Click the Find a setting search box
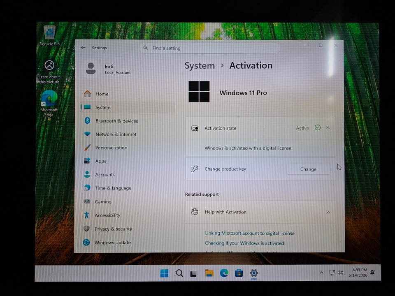395x296 pixels. point(209,48)
